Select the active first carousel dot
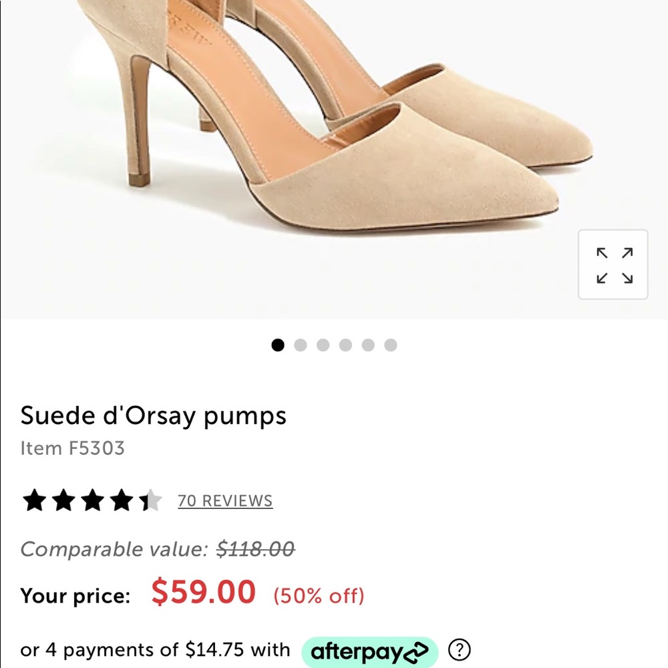Viewport: 668px width, 668px height. coord(278,345)
